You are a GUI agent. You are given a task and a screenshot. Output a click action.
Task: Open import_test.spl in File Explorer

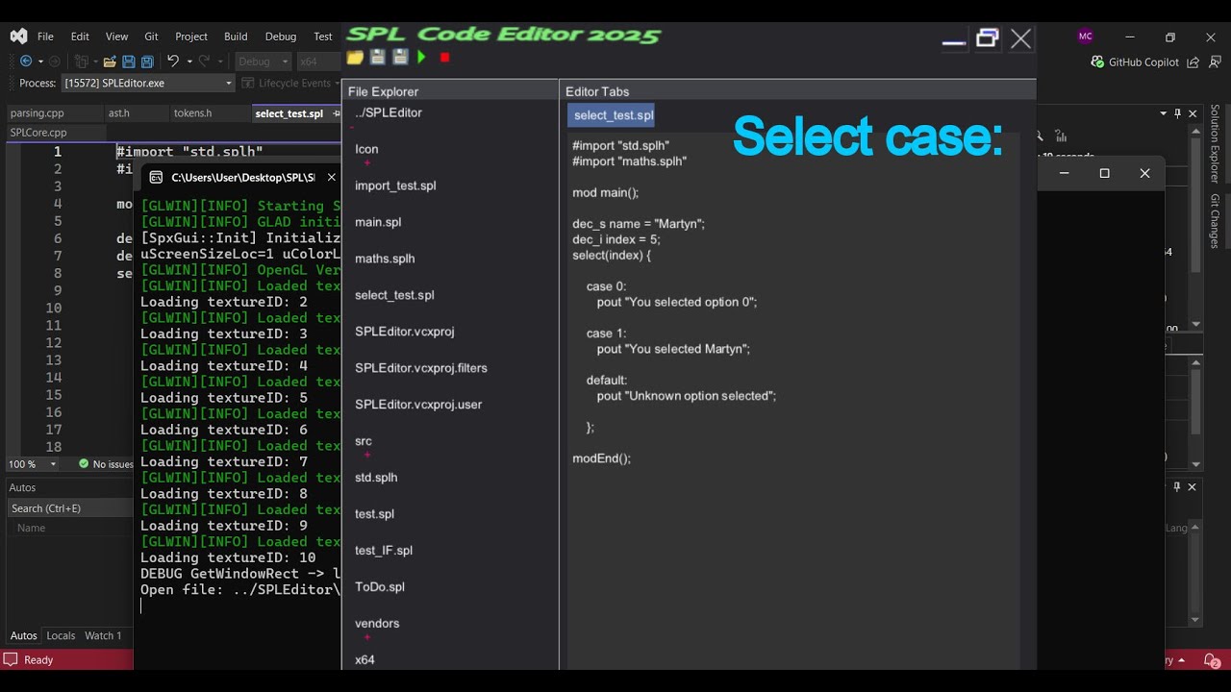coord(395,185)
